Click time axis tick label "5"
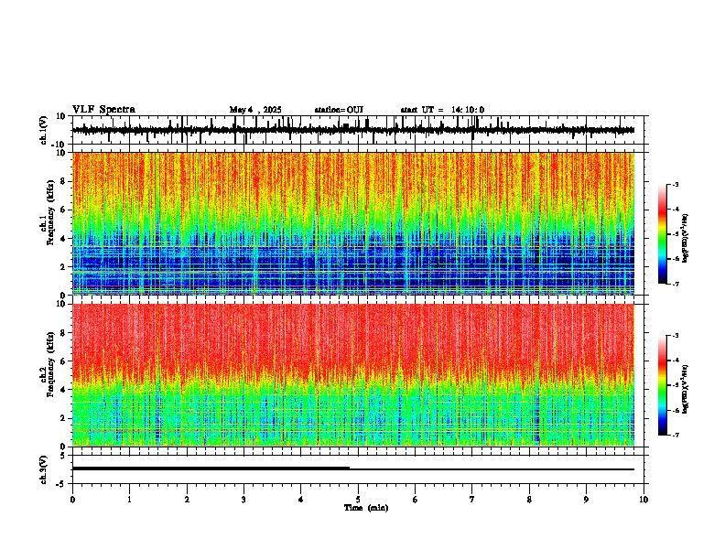Image resolution: width=725 pixels, height=560 pixels. (358, 500)
